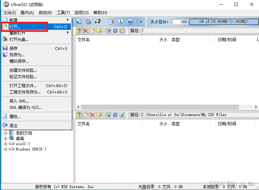Expand the 新建 submenu arrow
This screenshot has width=259, height=190.
point(68,20)
